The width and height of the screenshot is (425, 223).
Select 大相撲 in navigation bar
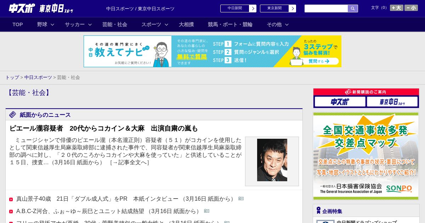pyautogui.click(x=186, y=24)
